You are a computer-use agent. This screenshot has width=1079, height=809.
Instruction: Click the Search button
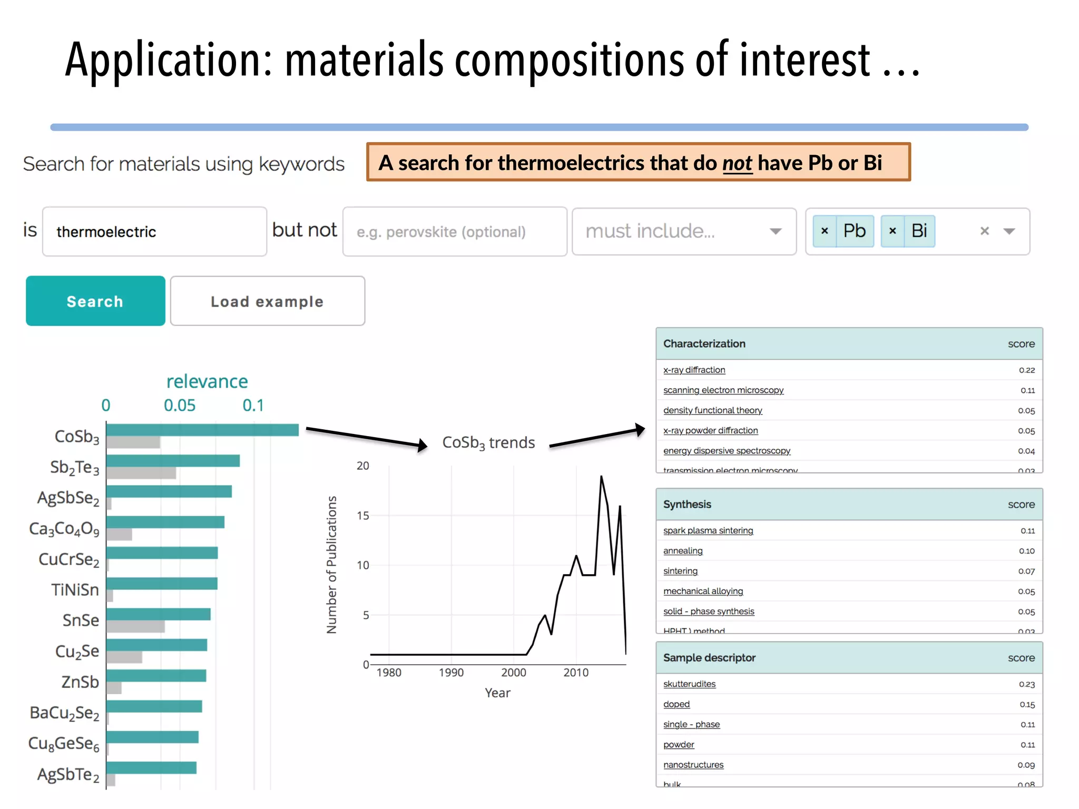tap(95, 301)
